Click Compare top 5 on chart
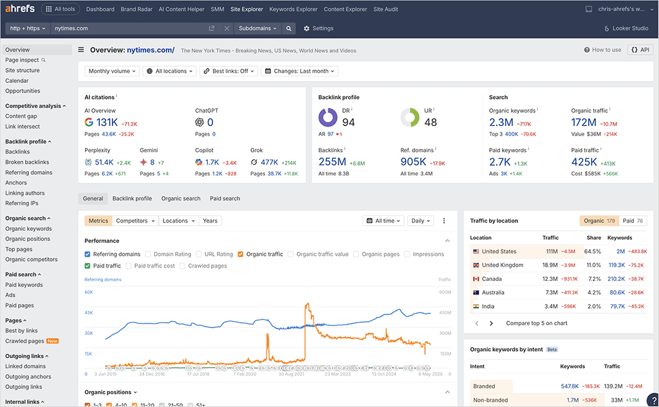Screen dimensions: 659x407 (537, 323)
